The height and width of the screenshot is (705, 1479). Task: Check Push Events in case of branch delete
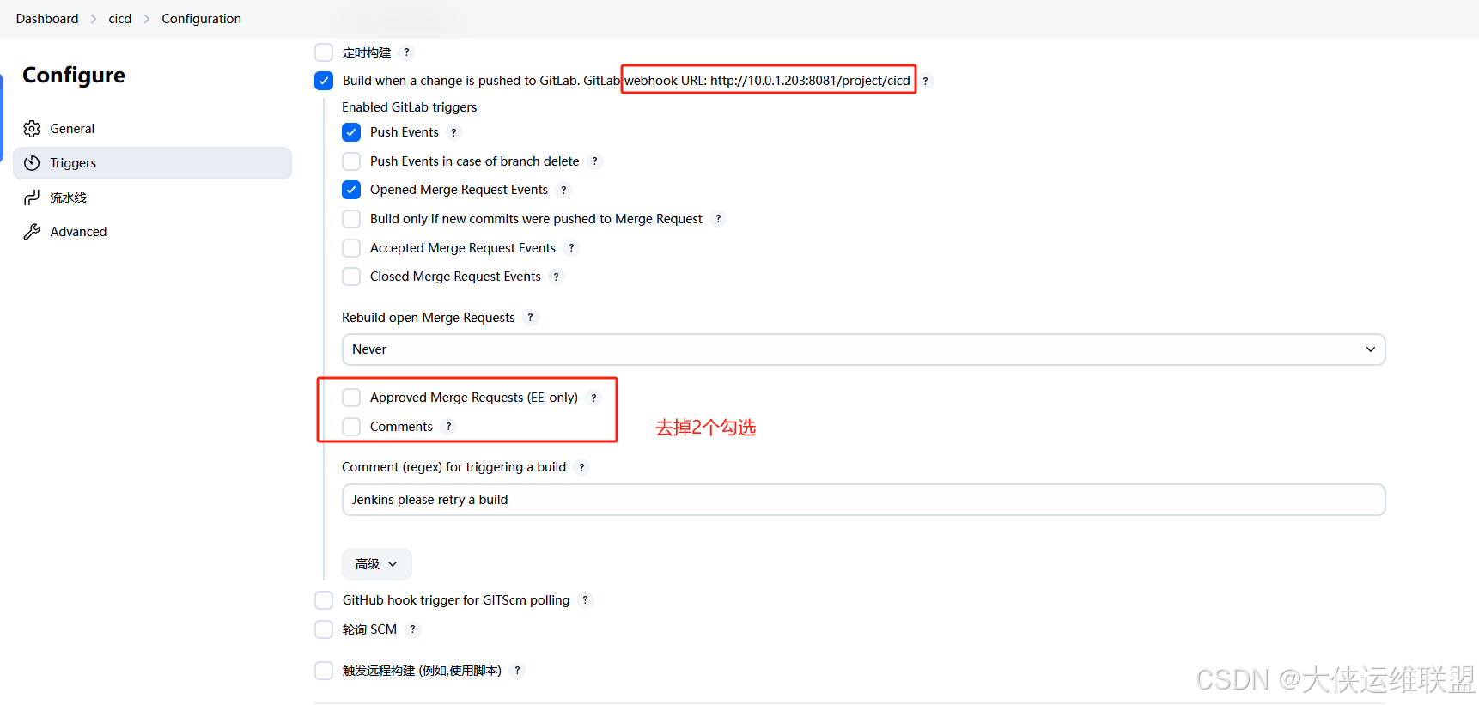click(351, 161)
